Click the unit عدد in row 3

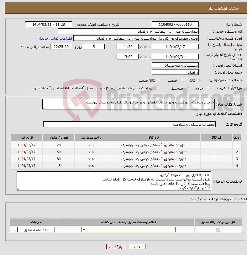click(x=91, y=159)
